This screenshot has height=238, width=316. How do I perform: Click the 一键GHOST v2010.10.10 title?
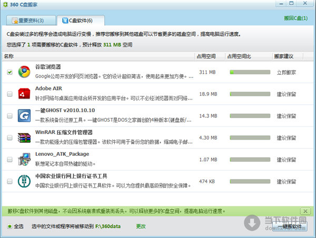[65, 111]
